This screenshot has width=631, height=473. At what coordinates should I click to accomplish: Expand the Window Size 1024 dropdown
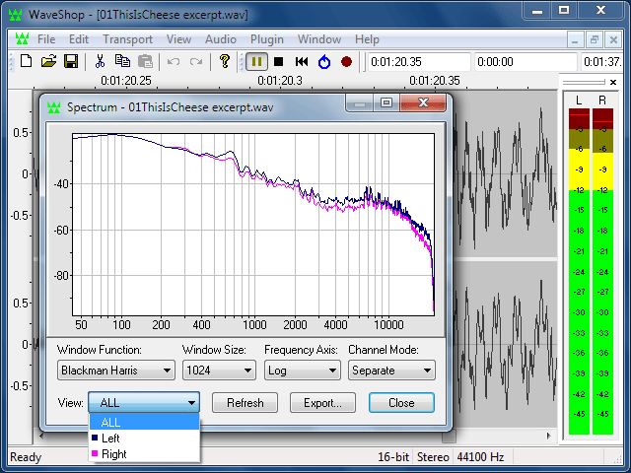pos(219,371)
